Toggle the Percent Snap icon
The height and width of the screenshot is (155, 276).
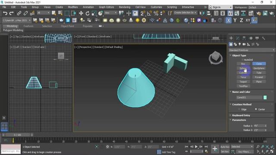156,13
